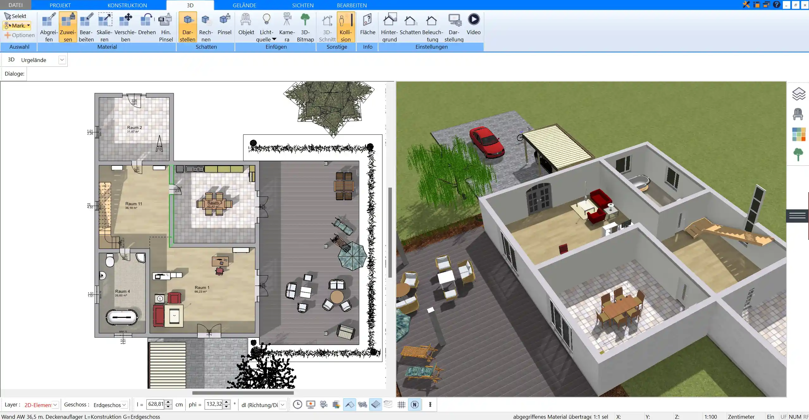Screen dimensions: 809x420
Task: Switch to the BEARBEITEN tab
Action: pos(352,5)
